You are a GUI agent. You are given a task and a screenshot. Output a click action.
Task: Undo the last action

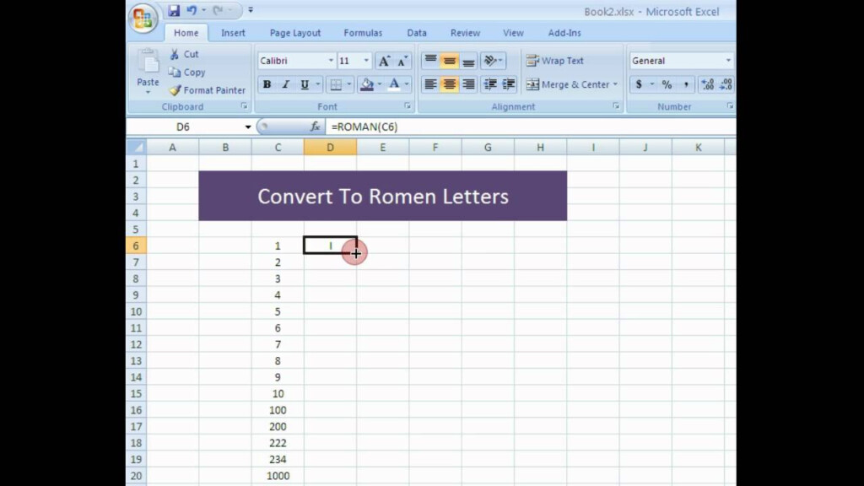coord(192,10)
